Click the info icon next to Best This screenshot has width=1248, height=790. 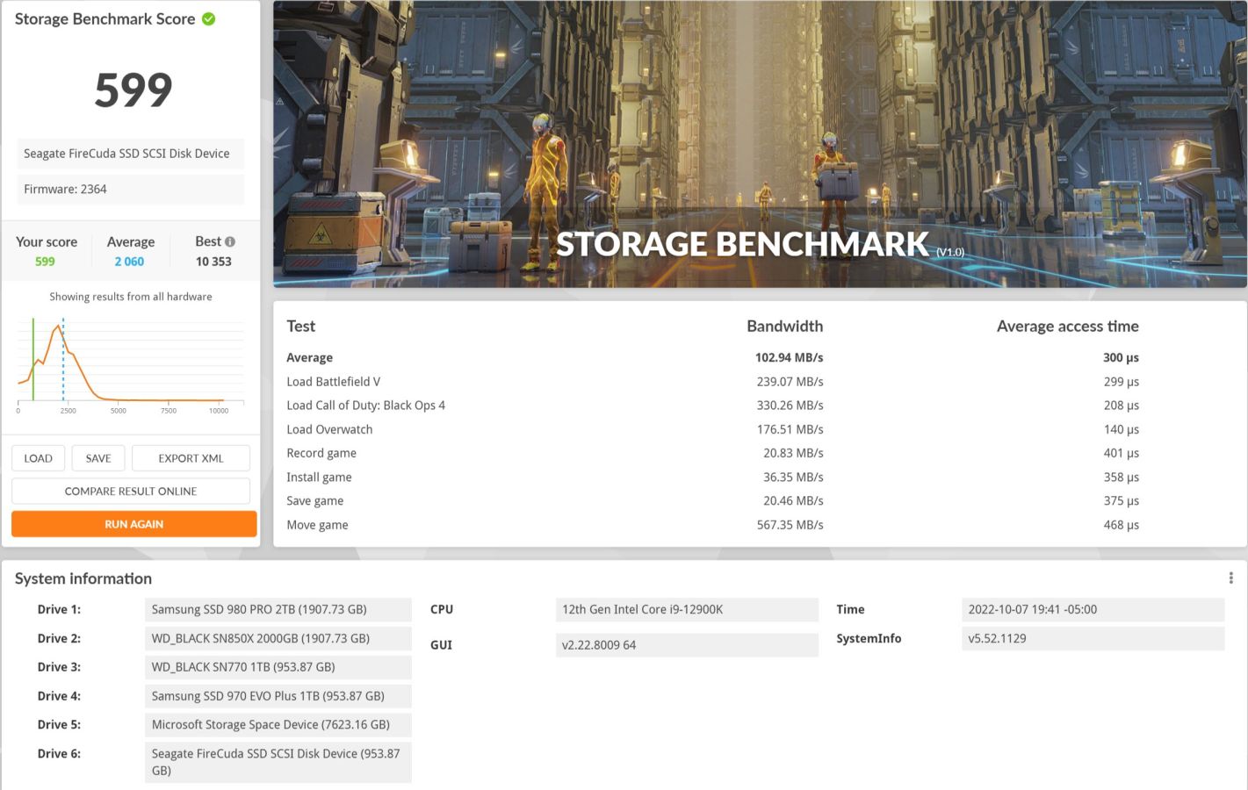(230, 241)
